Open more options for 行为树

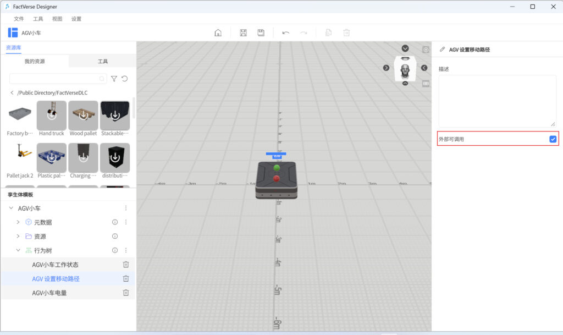click(126, 250)
